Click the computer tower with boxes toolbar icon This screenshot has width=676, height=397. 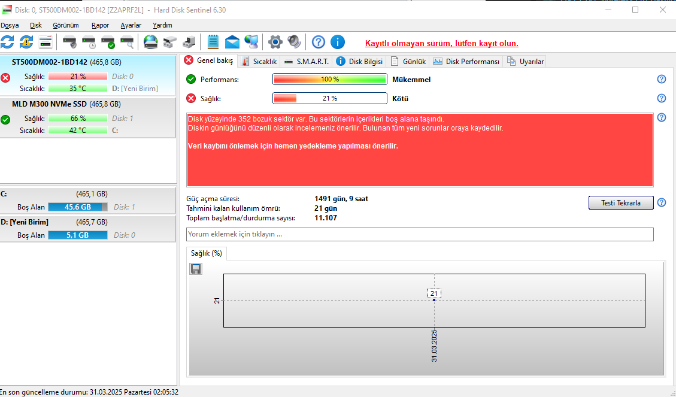coord(189,43)
